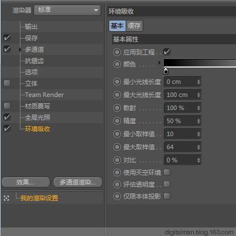This screenshot has width=236, height=236.
Task: Click the 最大取样值 animation dot
Action: pyautogui.click(x=117, y=147)
